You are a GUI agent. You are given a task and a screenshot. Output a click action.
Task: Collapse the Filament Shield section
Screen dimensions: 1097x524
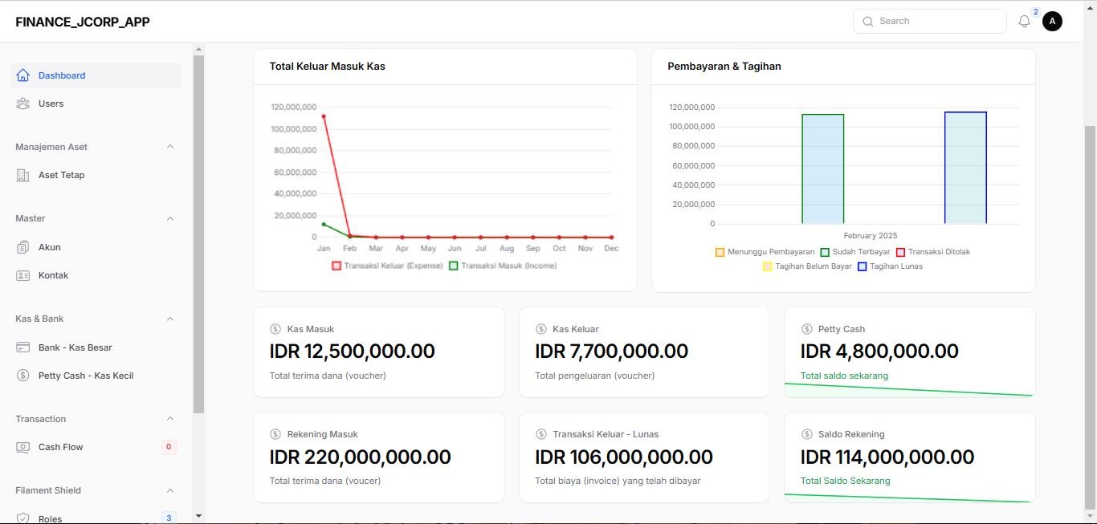(x=169, y=490)
